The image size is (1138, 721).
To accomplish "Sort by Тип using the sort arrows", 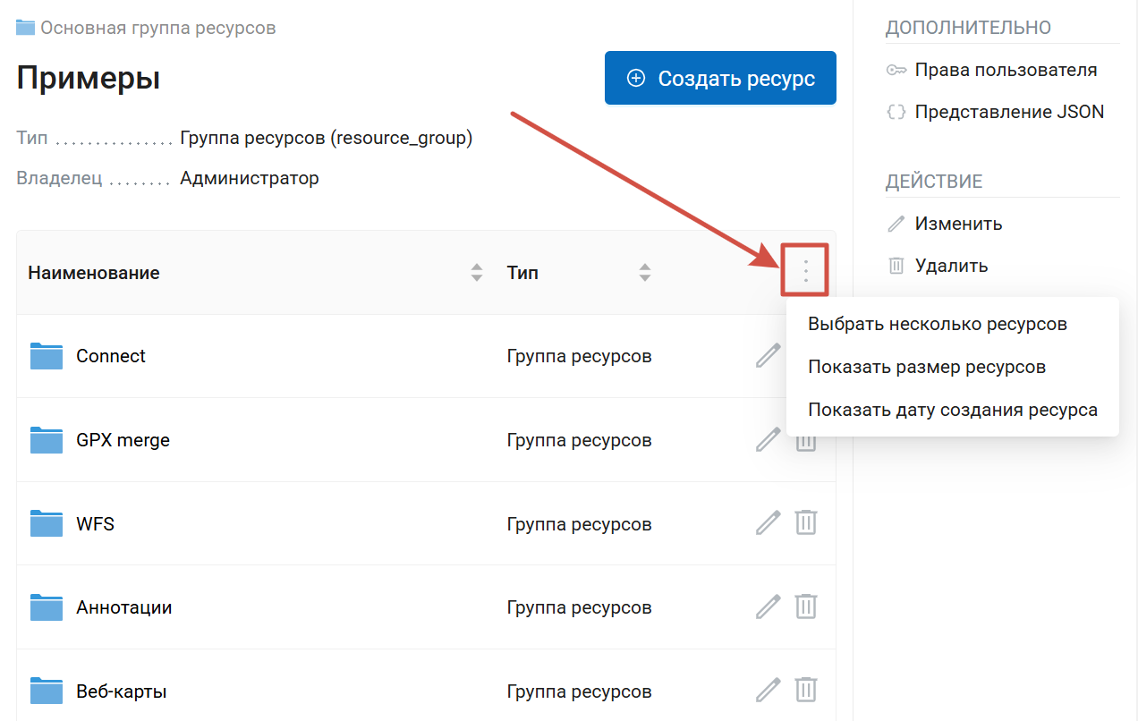I will pyautogui.click(x=645, y=273).
